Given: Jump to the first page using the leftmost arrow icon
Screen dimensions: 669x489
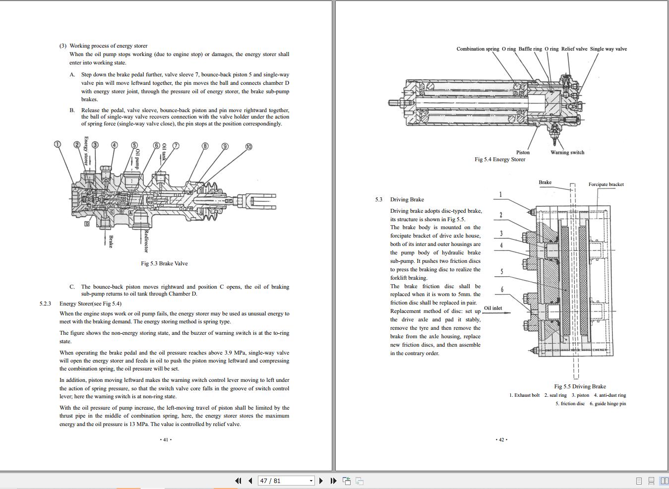Looking at the screenshot, I should pyautogui.click(x=239, y=481).
